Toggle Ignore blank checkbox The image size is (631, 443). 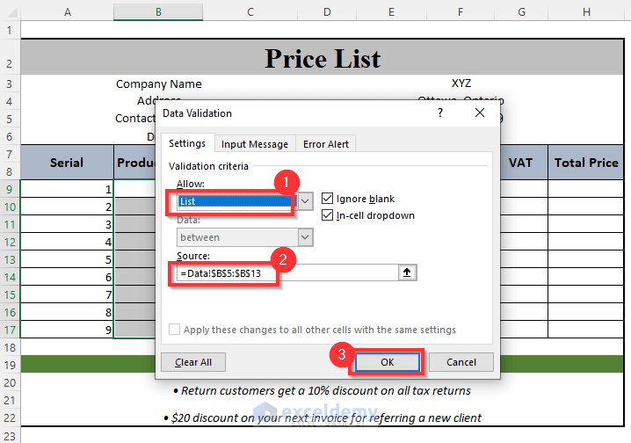click(327, 199)
